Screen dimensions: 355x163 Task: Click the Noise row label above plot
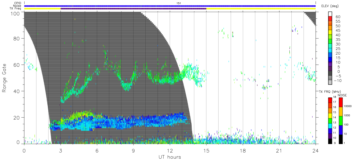pyautogui.click(x=17, y=6)
